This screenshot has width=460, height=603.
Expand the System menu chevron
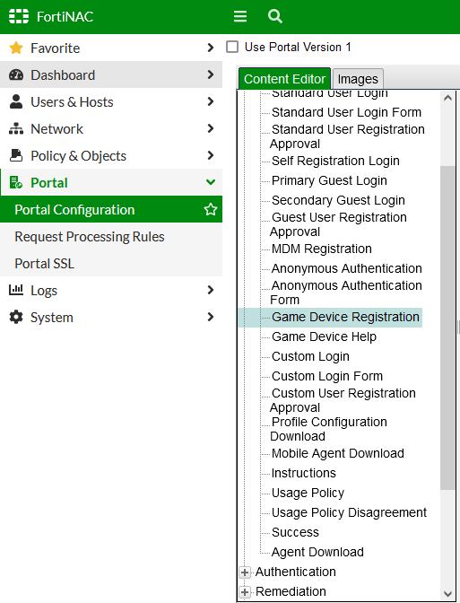tap(210, 317)
